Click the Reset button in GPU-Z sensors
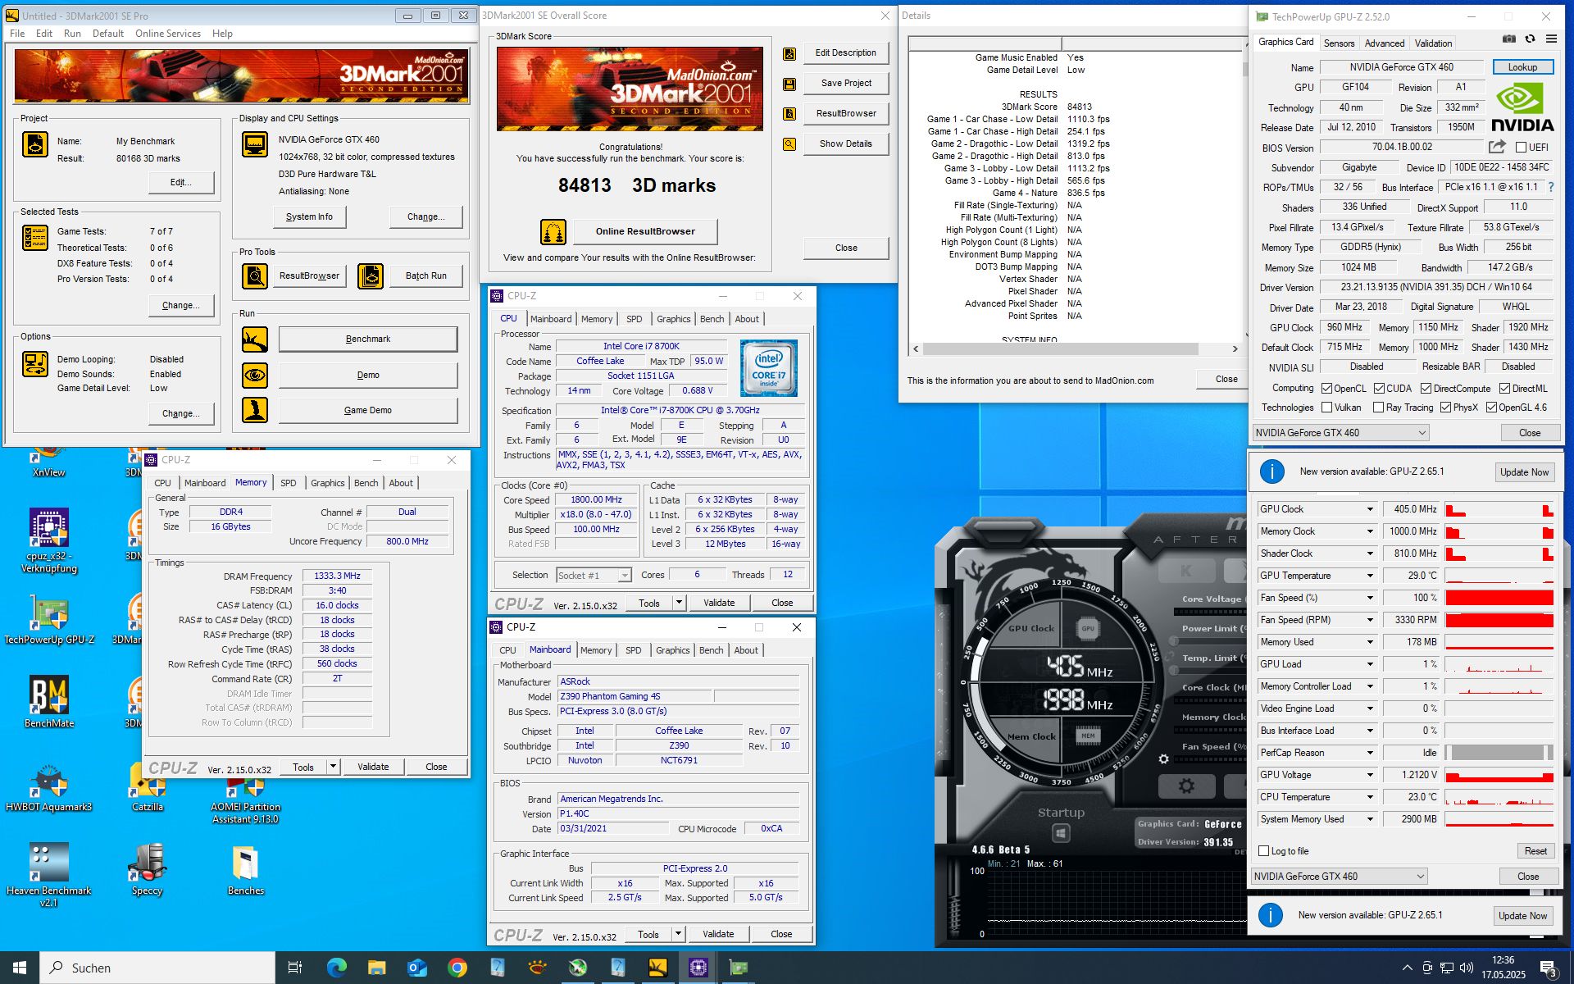 point(1535,851)
